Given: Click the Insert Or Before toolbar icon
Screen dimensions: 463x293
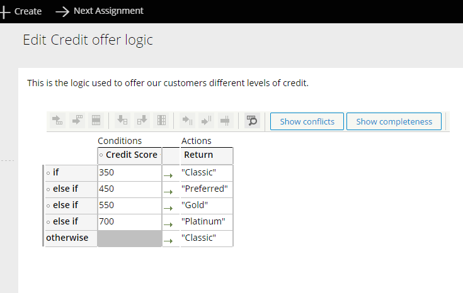Looking at the screenshot, I should click(x=187, y=120).
